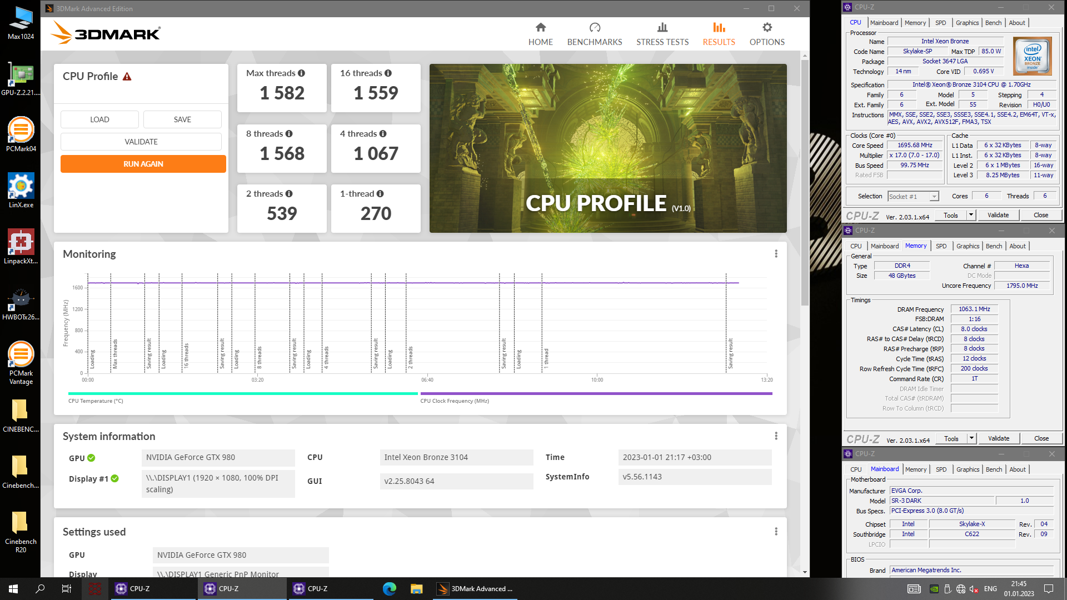Open Cinebench R20 folder on desktop
Image resolution: width=1067 pixels, height=600 pixels.
pos(21,532)
